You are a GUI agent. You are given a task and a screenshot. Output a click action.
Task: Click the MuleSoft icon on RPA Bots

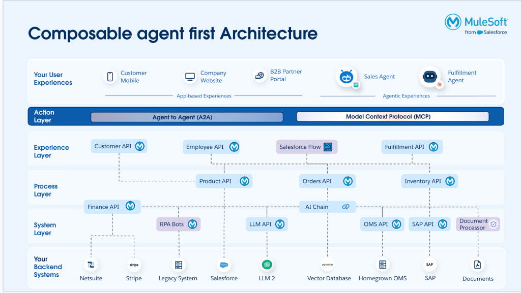tap(192, 224)
